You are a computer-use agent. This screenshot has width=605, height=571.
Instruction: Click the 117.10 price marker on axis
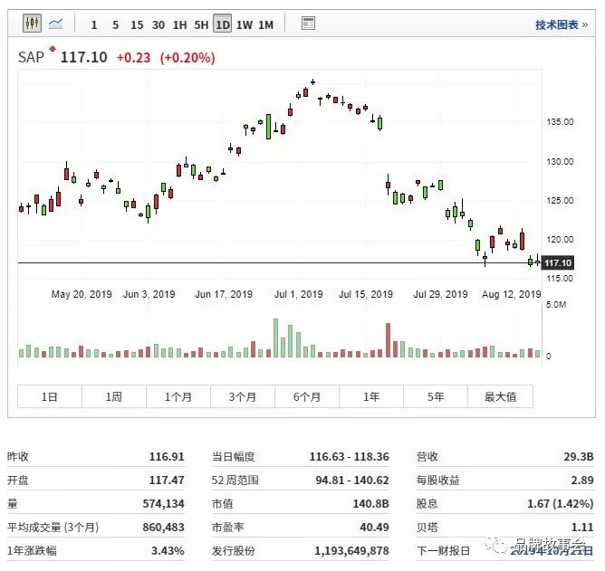coord(558,263)
